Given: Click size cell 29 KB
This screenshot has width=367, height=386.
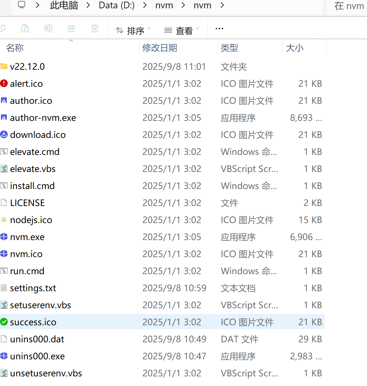Looking at the screenshot, I should [310, 339].
